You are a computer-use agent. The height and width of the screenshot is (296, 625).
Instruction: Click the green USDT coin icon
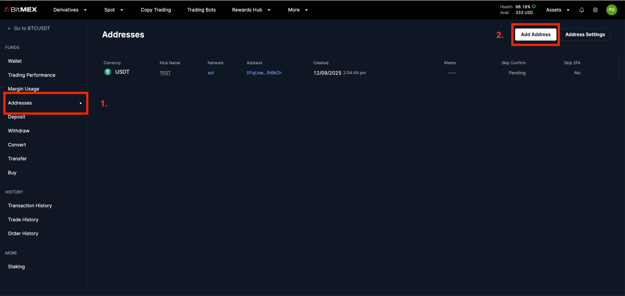pos(108,72)
